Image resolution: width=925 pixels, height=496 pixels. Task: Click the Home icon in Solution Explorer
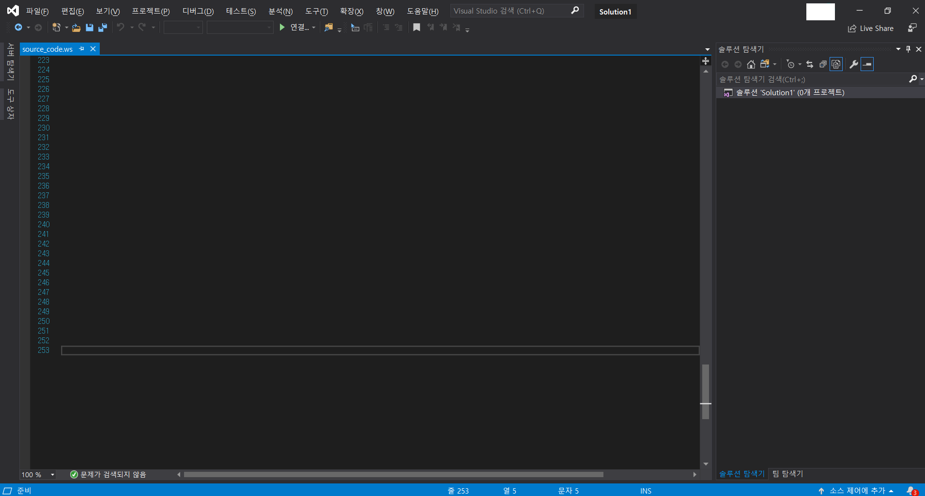click(751, 64)
